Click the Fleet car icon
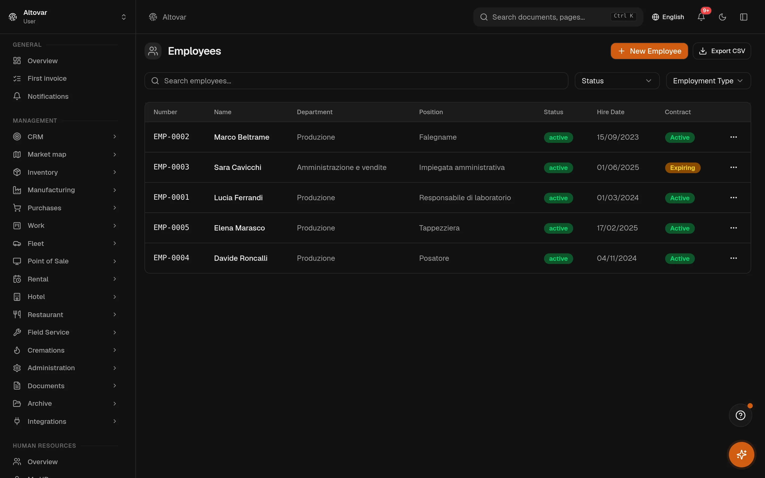The width and height of the screenshot is (765, 478). point(17,244)
